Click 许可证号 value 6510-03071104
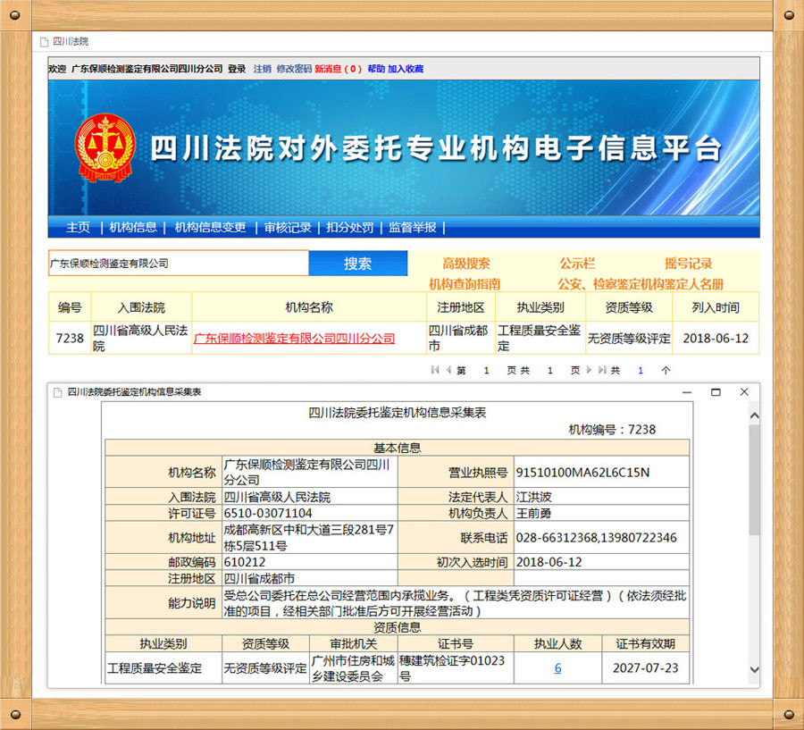804x730 pixels. [x=268, y=513]
